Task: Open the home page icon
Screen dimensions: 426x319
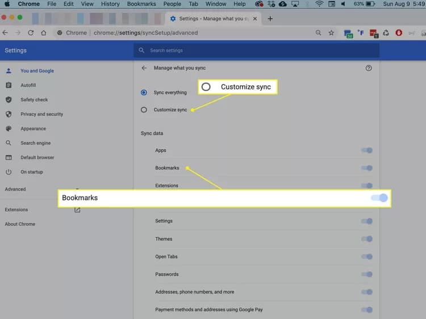Action: click(x=44, y=33)
